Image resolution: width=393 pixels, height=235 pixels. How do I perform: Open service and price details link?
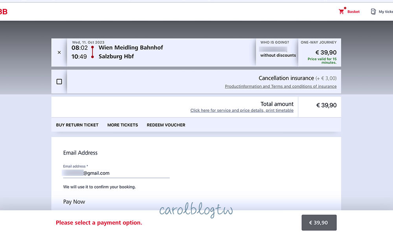(x=242, y=110)
